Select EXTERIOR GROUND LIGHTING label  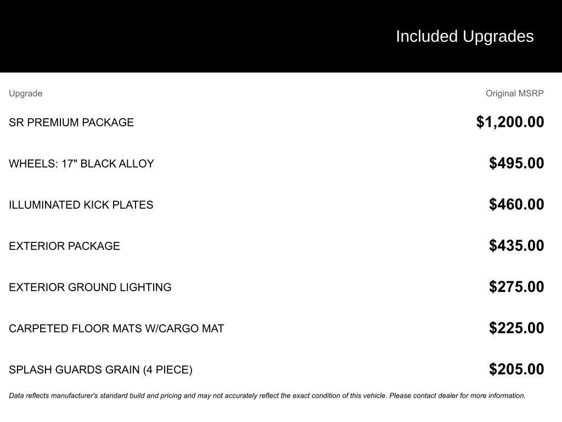(x=90, y=287)
